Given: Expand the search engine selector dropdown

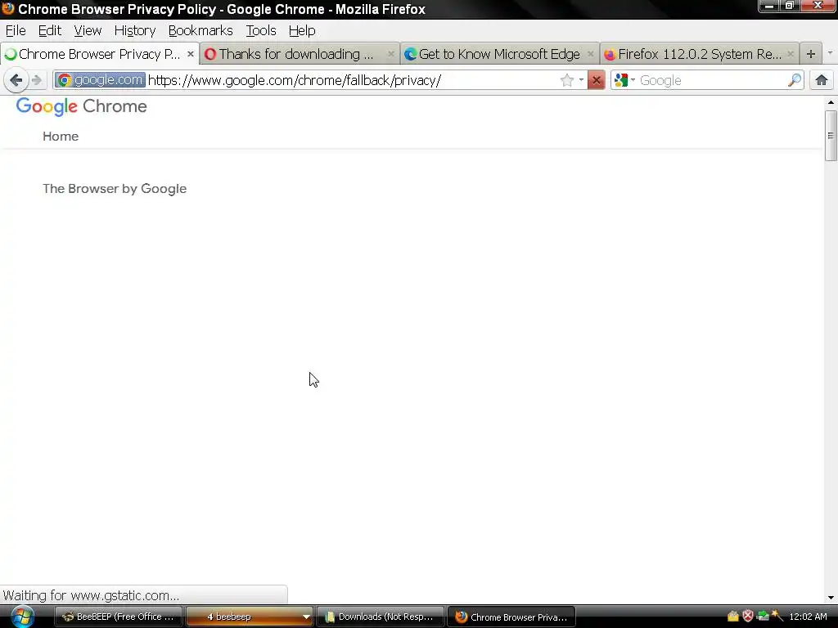Looking at the screenshot, I should (633, 80).
